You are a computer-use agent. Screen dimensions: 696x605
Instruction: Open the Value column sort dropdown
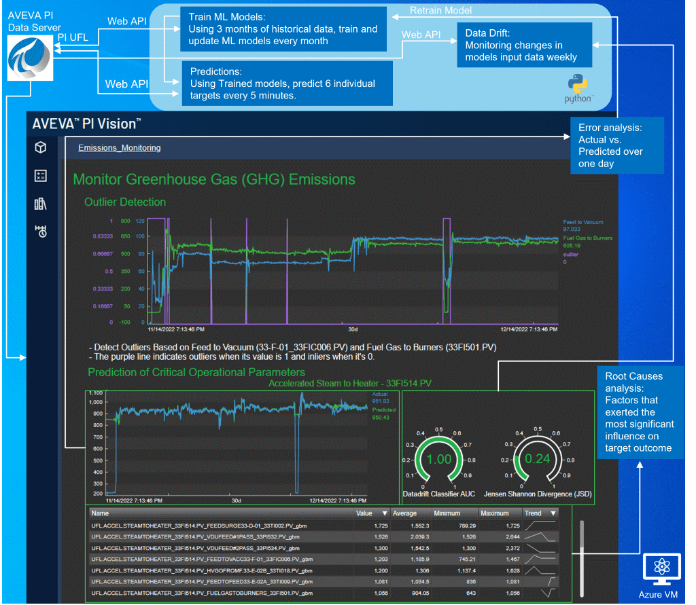385,513
